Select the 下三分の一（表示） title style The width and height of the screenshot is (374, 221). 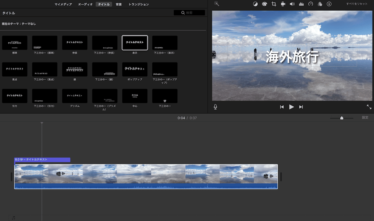165,43
